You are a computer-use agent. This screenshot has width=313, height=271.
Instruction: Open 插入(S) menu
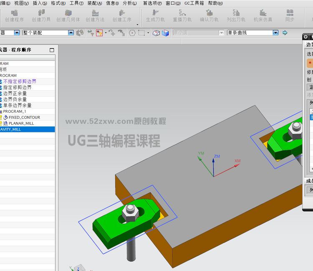click(40, 3)
